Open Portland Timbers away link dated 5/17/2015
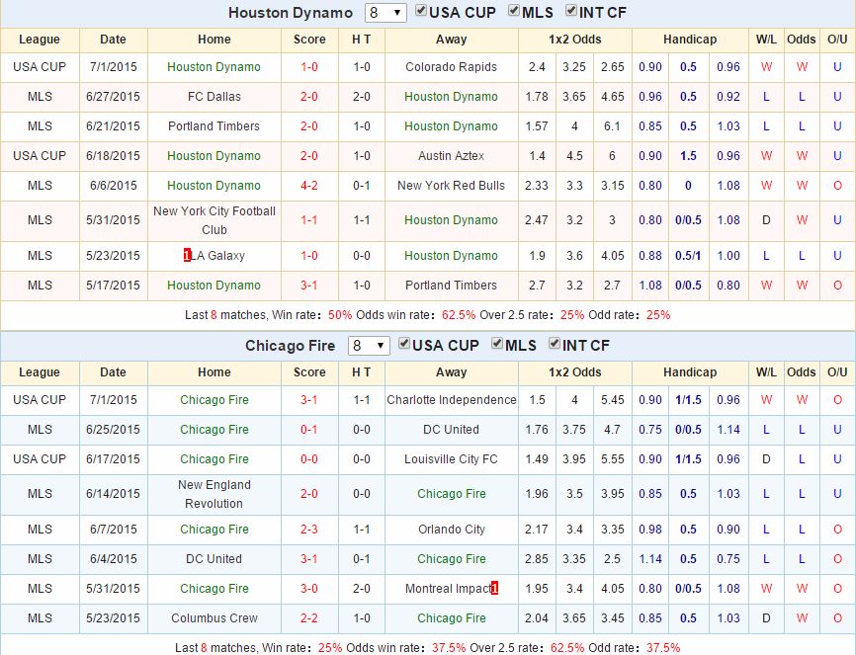The height and width of the screenshot is (655, 856). tap(451, 286)
